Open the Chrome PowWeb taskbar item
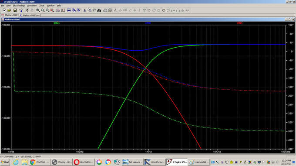Screen dimensions: 296x166 40,162
